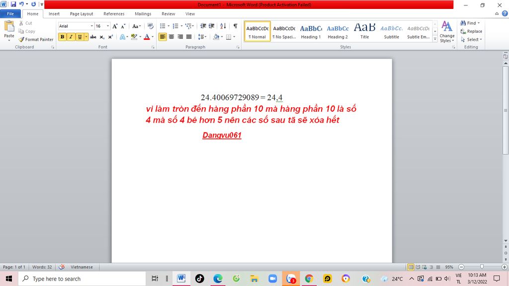Open Microsoft Word Help question mark
The width and height of the screenshot is (509, 286).
click(505, 13)
